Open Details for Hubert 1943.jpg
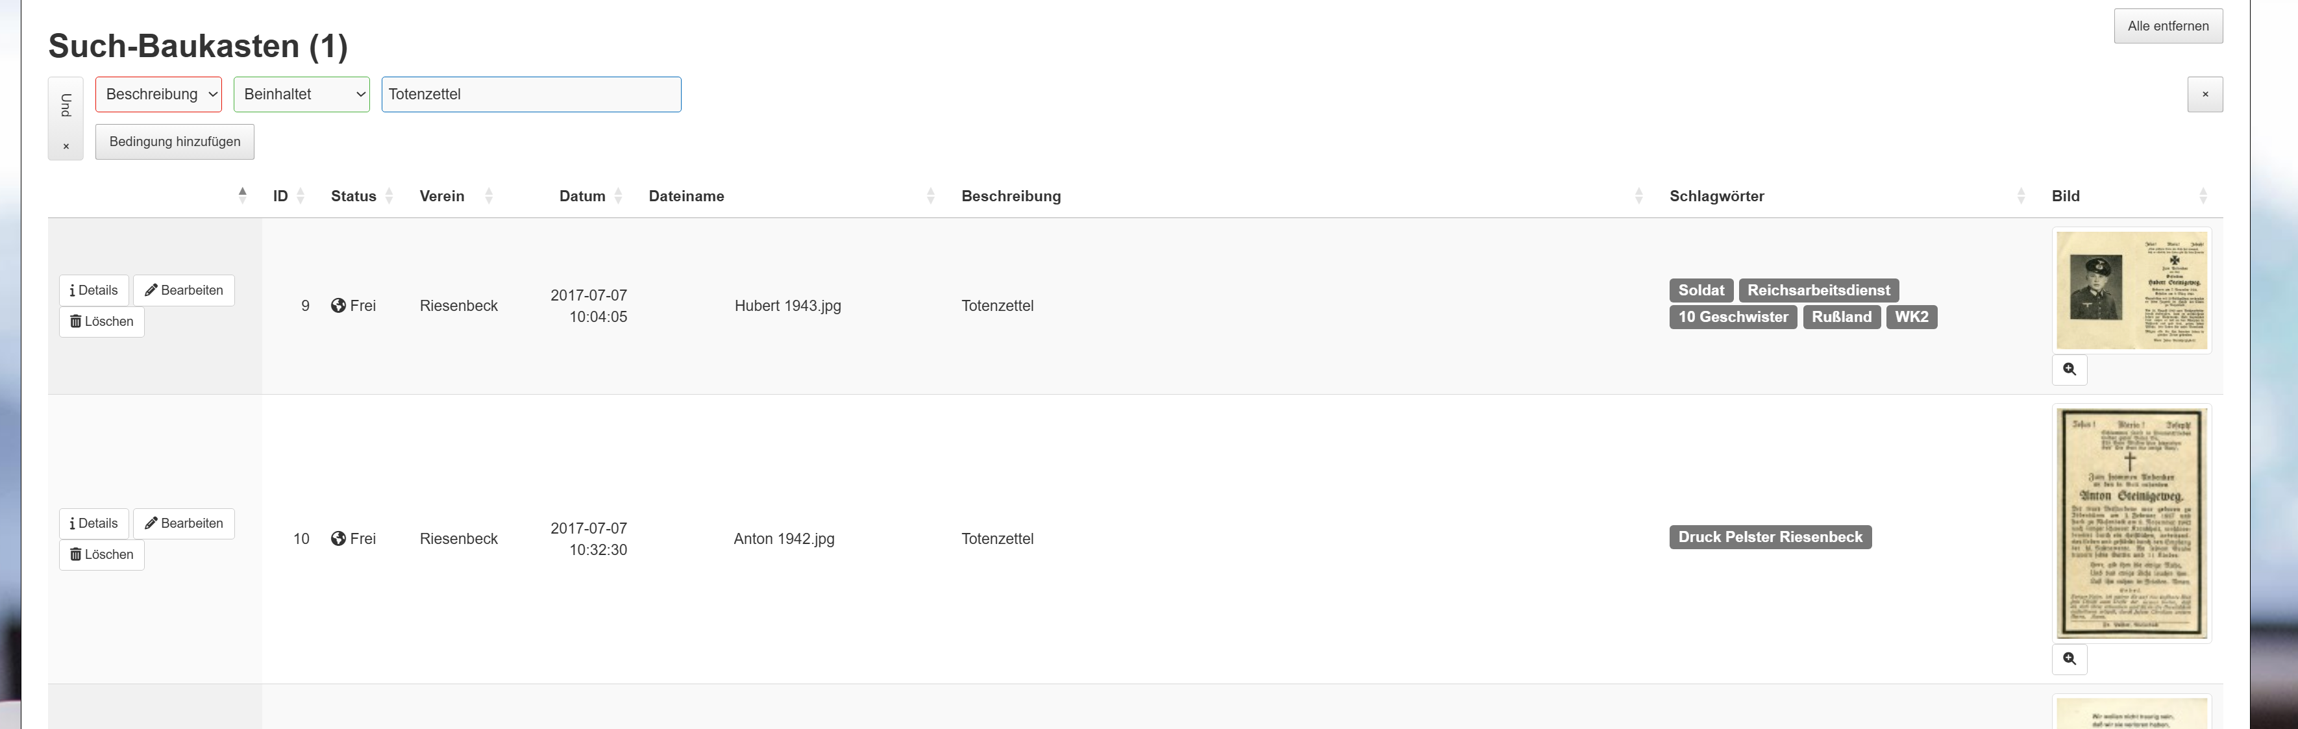2298x729 pixels. point(93,291)
